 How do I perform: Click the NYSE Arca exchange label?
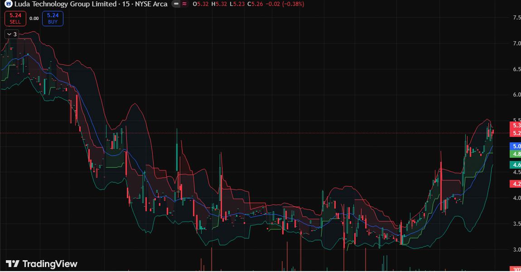(x=151, y=4)
